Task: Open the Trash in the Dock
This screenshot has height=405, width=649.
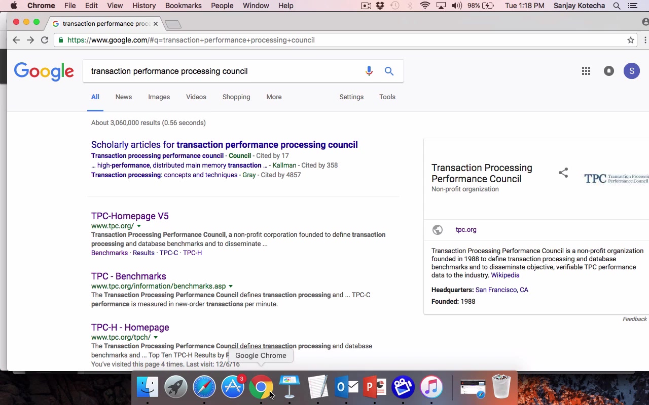Action: (x=501, y=387)
